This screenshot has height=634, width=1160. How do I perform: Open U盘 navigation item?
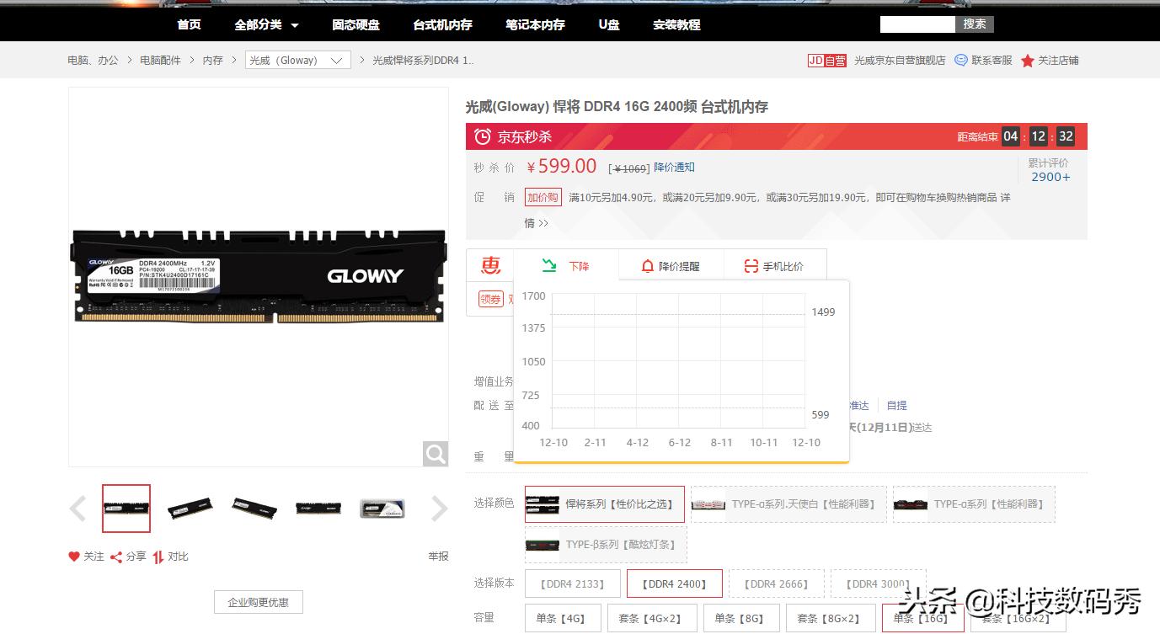click(x=609, y=24)
